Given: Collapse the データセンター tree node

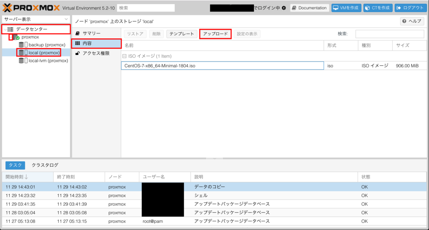Looking at the screenshot, I should pyautogui.click(x=5, y=29).
